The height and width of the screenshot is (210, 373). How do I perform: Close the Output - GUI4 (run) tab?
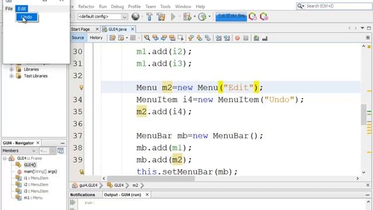tap(147, 195)
